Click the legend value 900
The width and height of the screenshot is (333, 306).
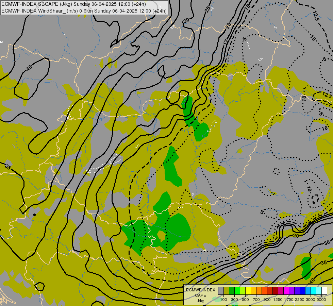point(267,300)
